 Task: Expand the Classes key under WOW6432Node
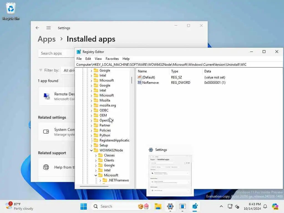click(96, 155)
